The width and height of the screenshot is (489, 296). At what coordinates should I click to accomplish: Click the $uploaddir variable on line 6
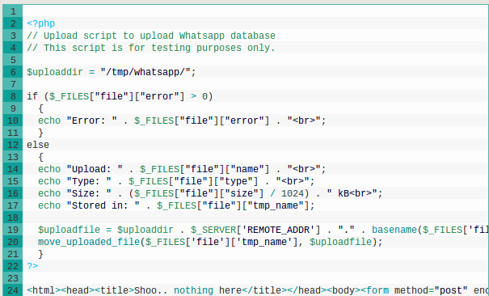tap(55, 72)
